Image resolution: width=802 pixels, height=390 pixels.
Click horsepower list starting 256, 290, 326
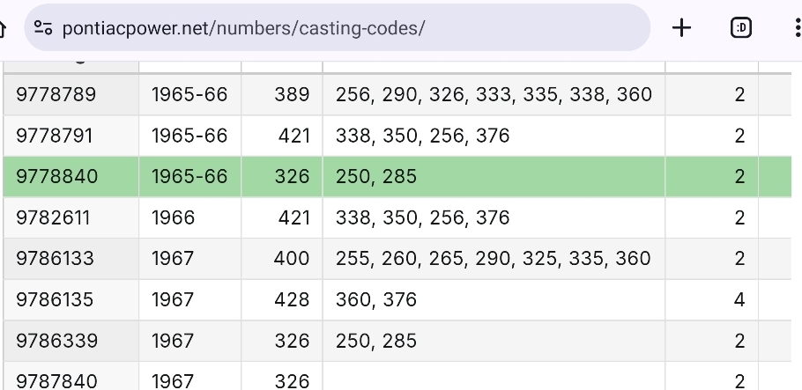(494, 94)
